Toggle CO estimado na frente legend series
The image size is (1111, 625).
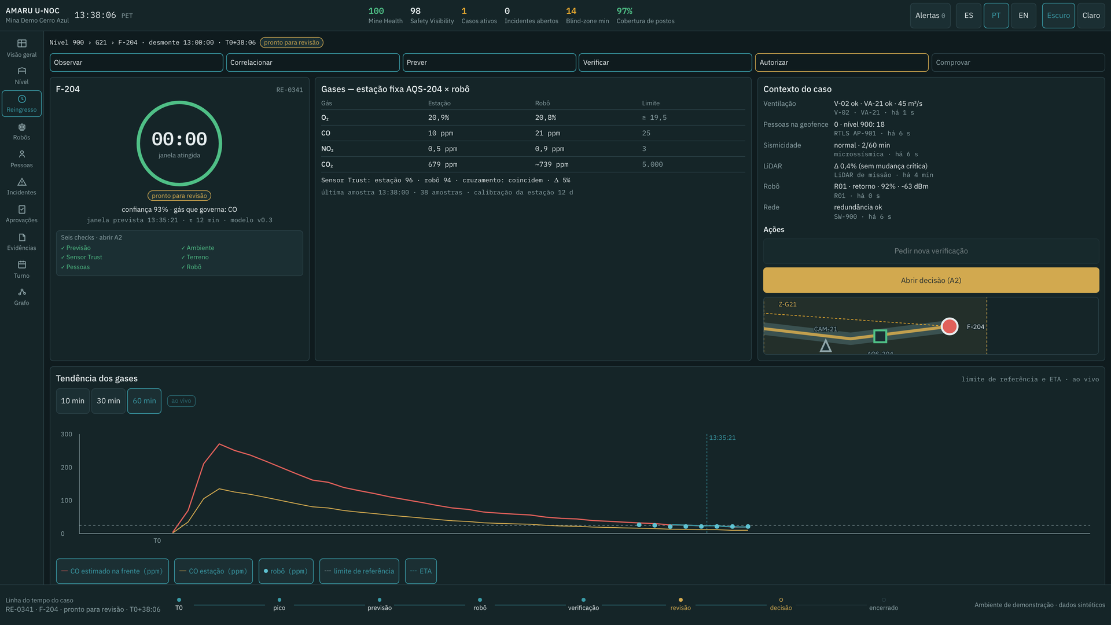112,571
